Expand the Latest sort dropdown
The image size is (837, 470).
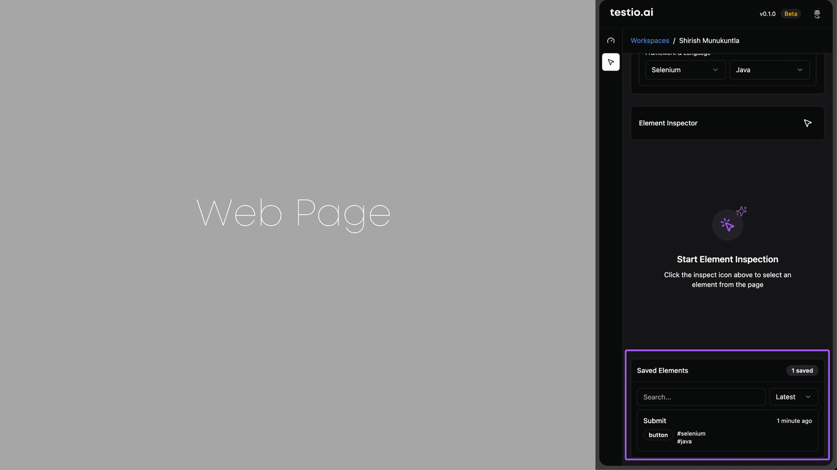coord(793,397)
